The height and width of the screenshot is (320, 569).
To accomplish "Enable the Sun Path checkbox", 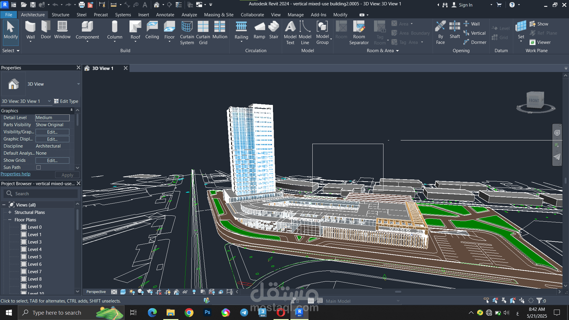I will coord(39,167).
